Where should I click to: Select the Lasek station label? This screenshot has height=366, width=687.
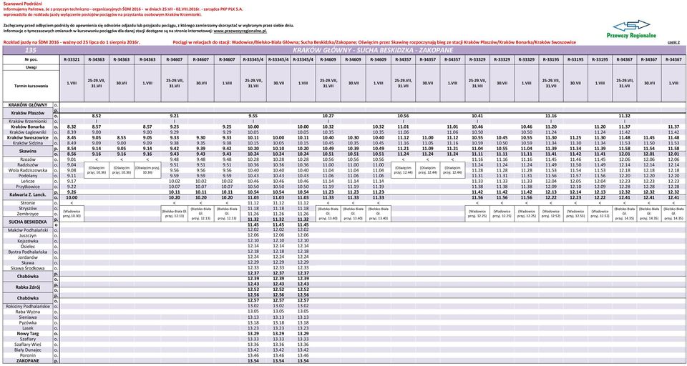29,328
